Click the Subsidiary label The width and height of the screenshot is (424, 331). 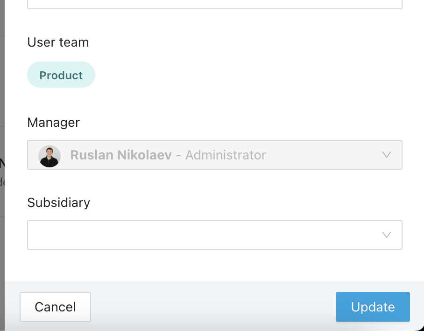pyautogui.click(x=59, y=203)
